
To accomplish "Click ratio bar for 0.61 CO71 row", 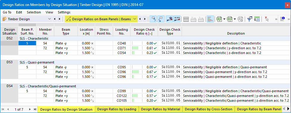I will (135, 48).
